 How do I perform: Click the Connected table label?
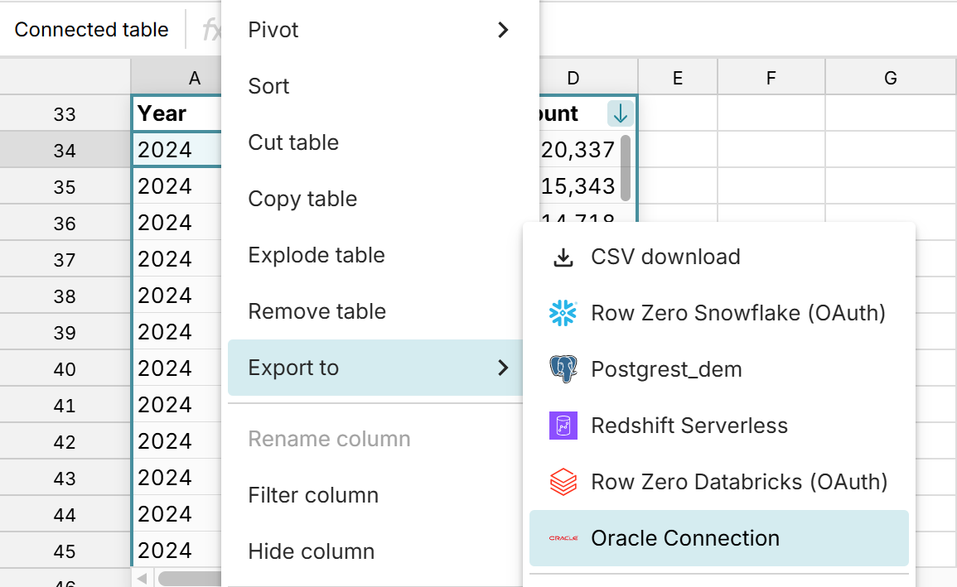(91, 29)
